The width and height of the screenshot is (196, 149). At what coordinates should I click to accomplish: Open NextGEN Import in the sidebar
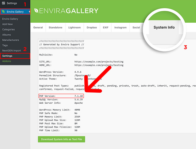(x=11, y=51)
